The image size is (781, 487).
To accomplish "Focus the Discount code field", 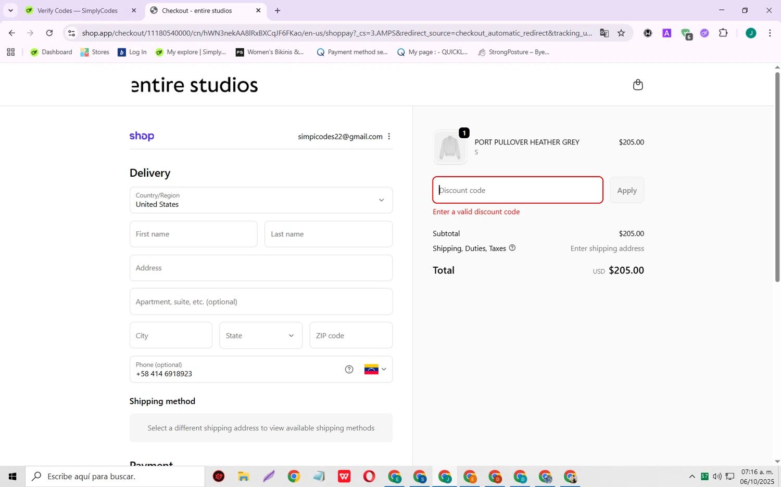I will click(518, 190).
